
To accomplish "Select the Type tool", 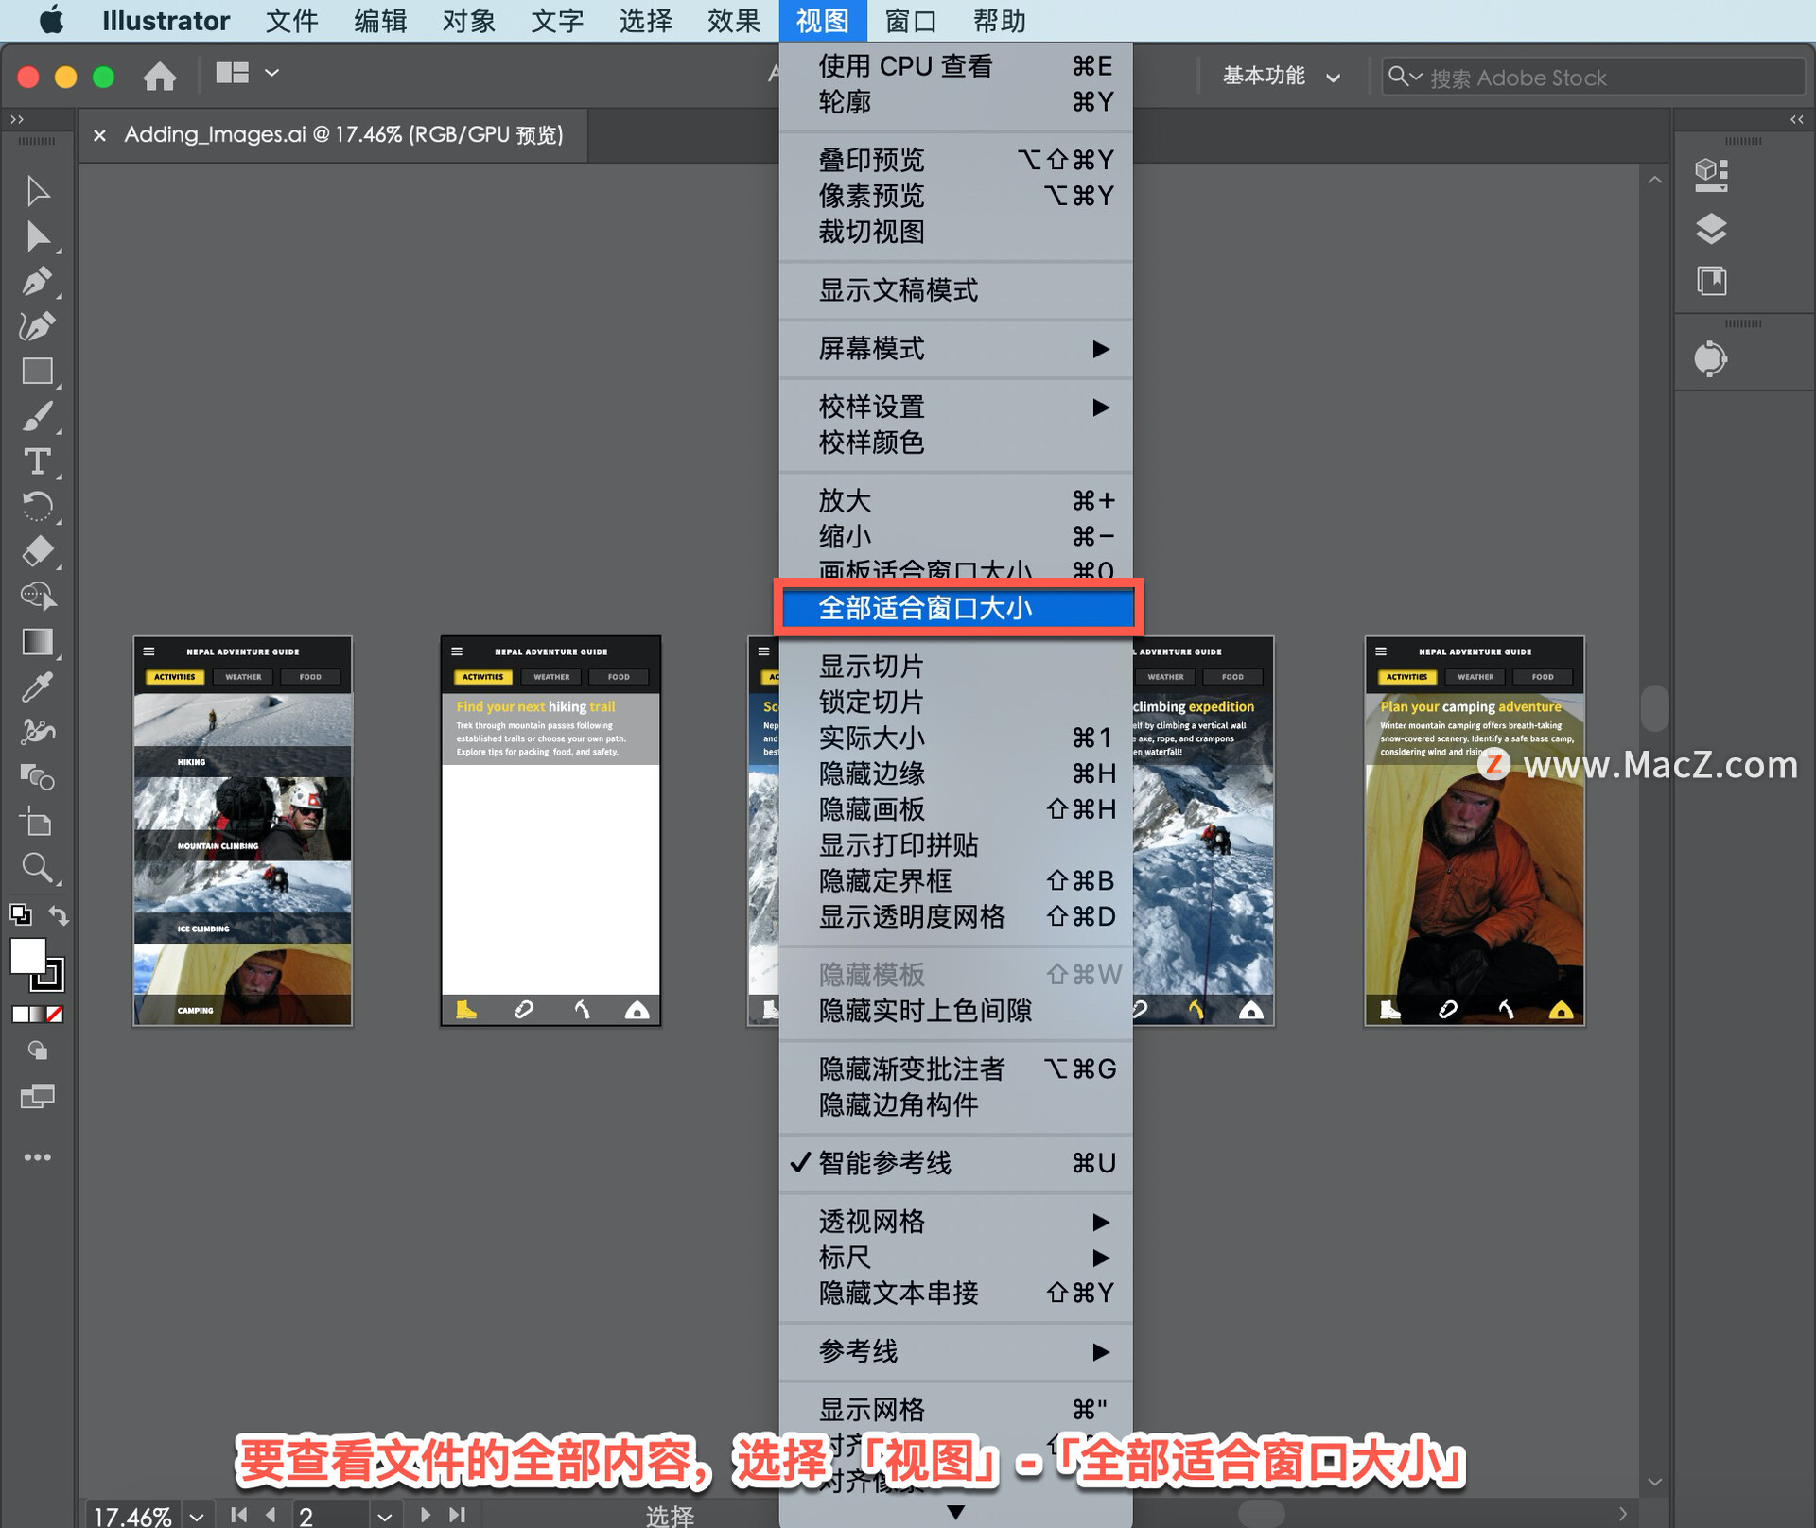I will (38, 461).
